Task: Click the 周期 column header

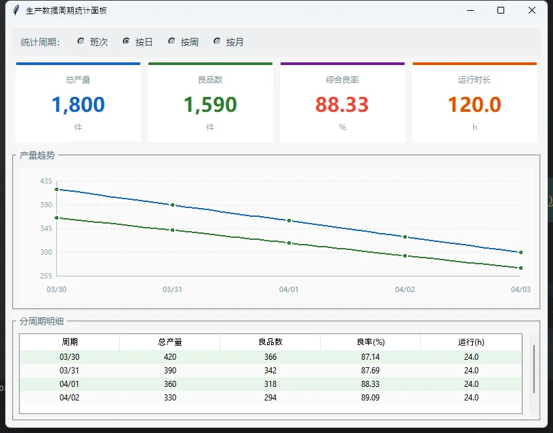Action: (x=70, y=342)
